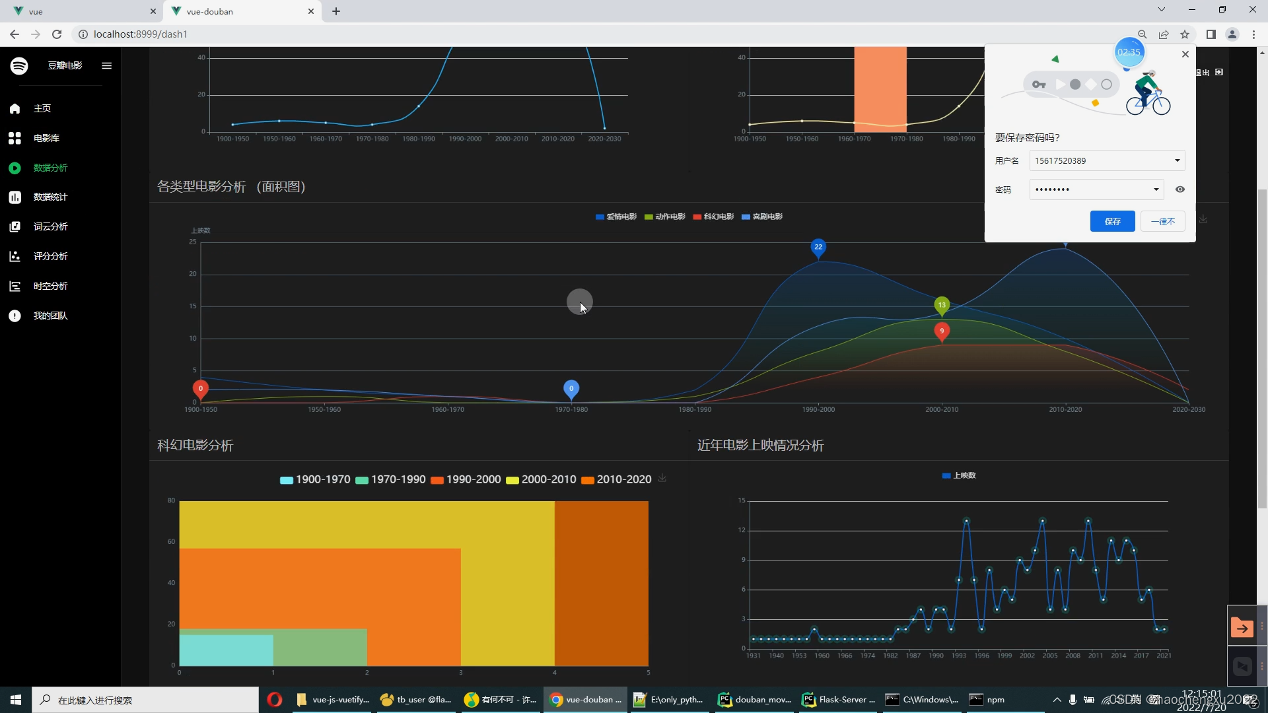
Task: Select the 评分分析 scatter chart icon
Action: point(15,256)
